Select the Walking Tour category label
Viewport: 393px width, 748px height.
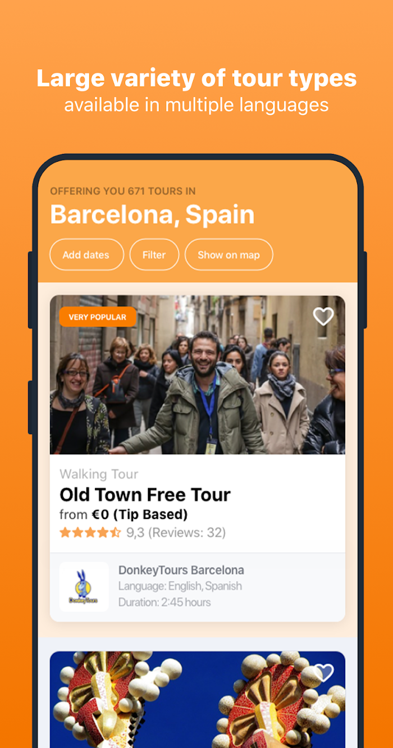(x=99, y=475)
